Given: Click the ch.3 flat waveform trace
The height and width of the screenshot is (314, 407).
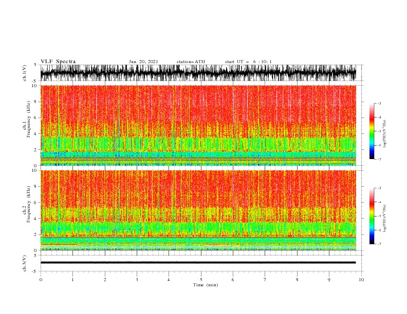Looking at the screenshot, I should tap(198, 263).
